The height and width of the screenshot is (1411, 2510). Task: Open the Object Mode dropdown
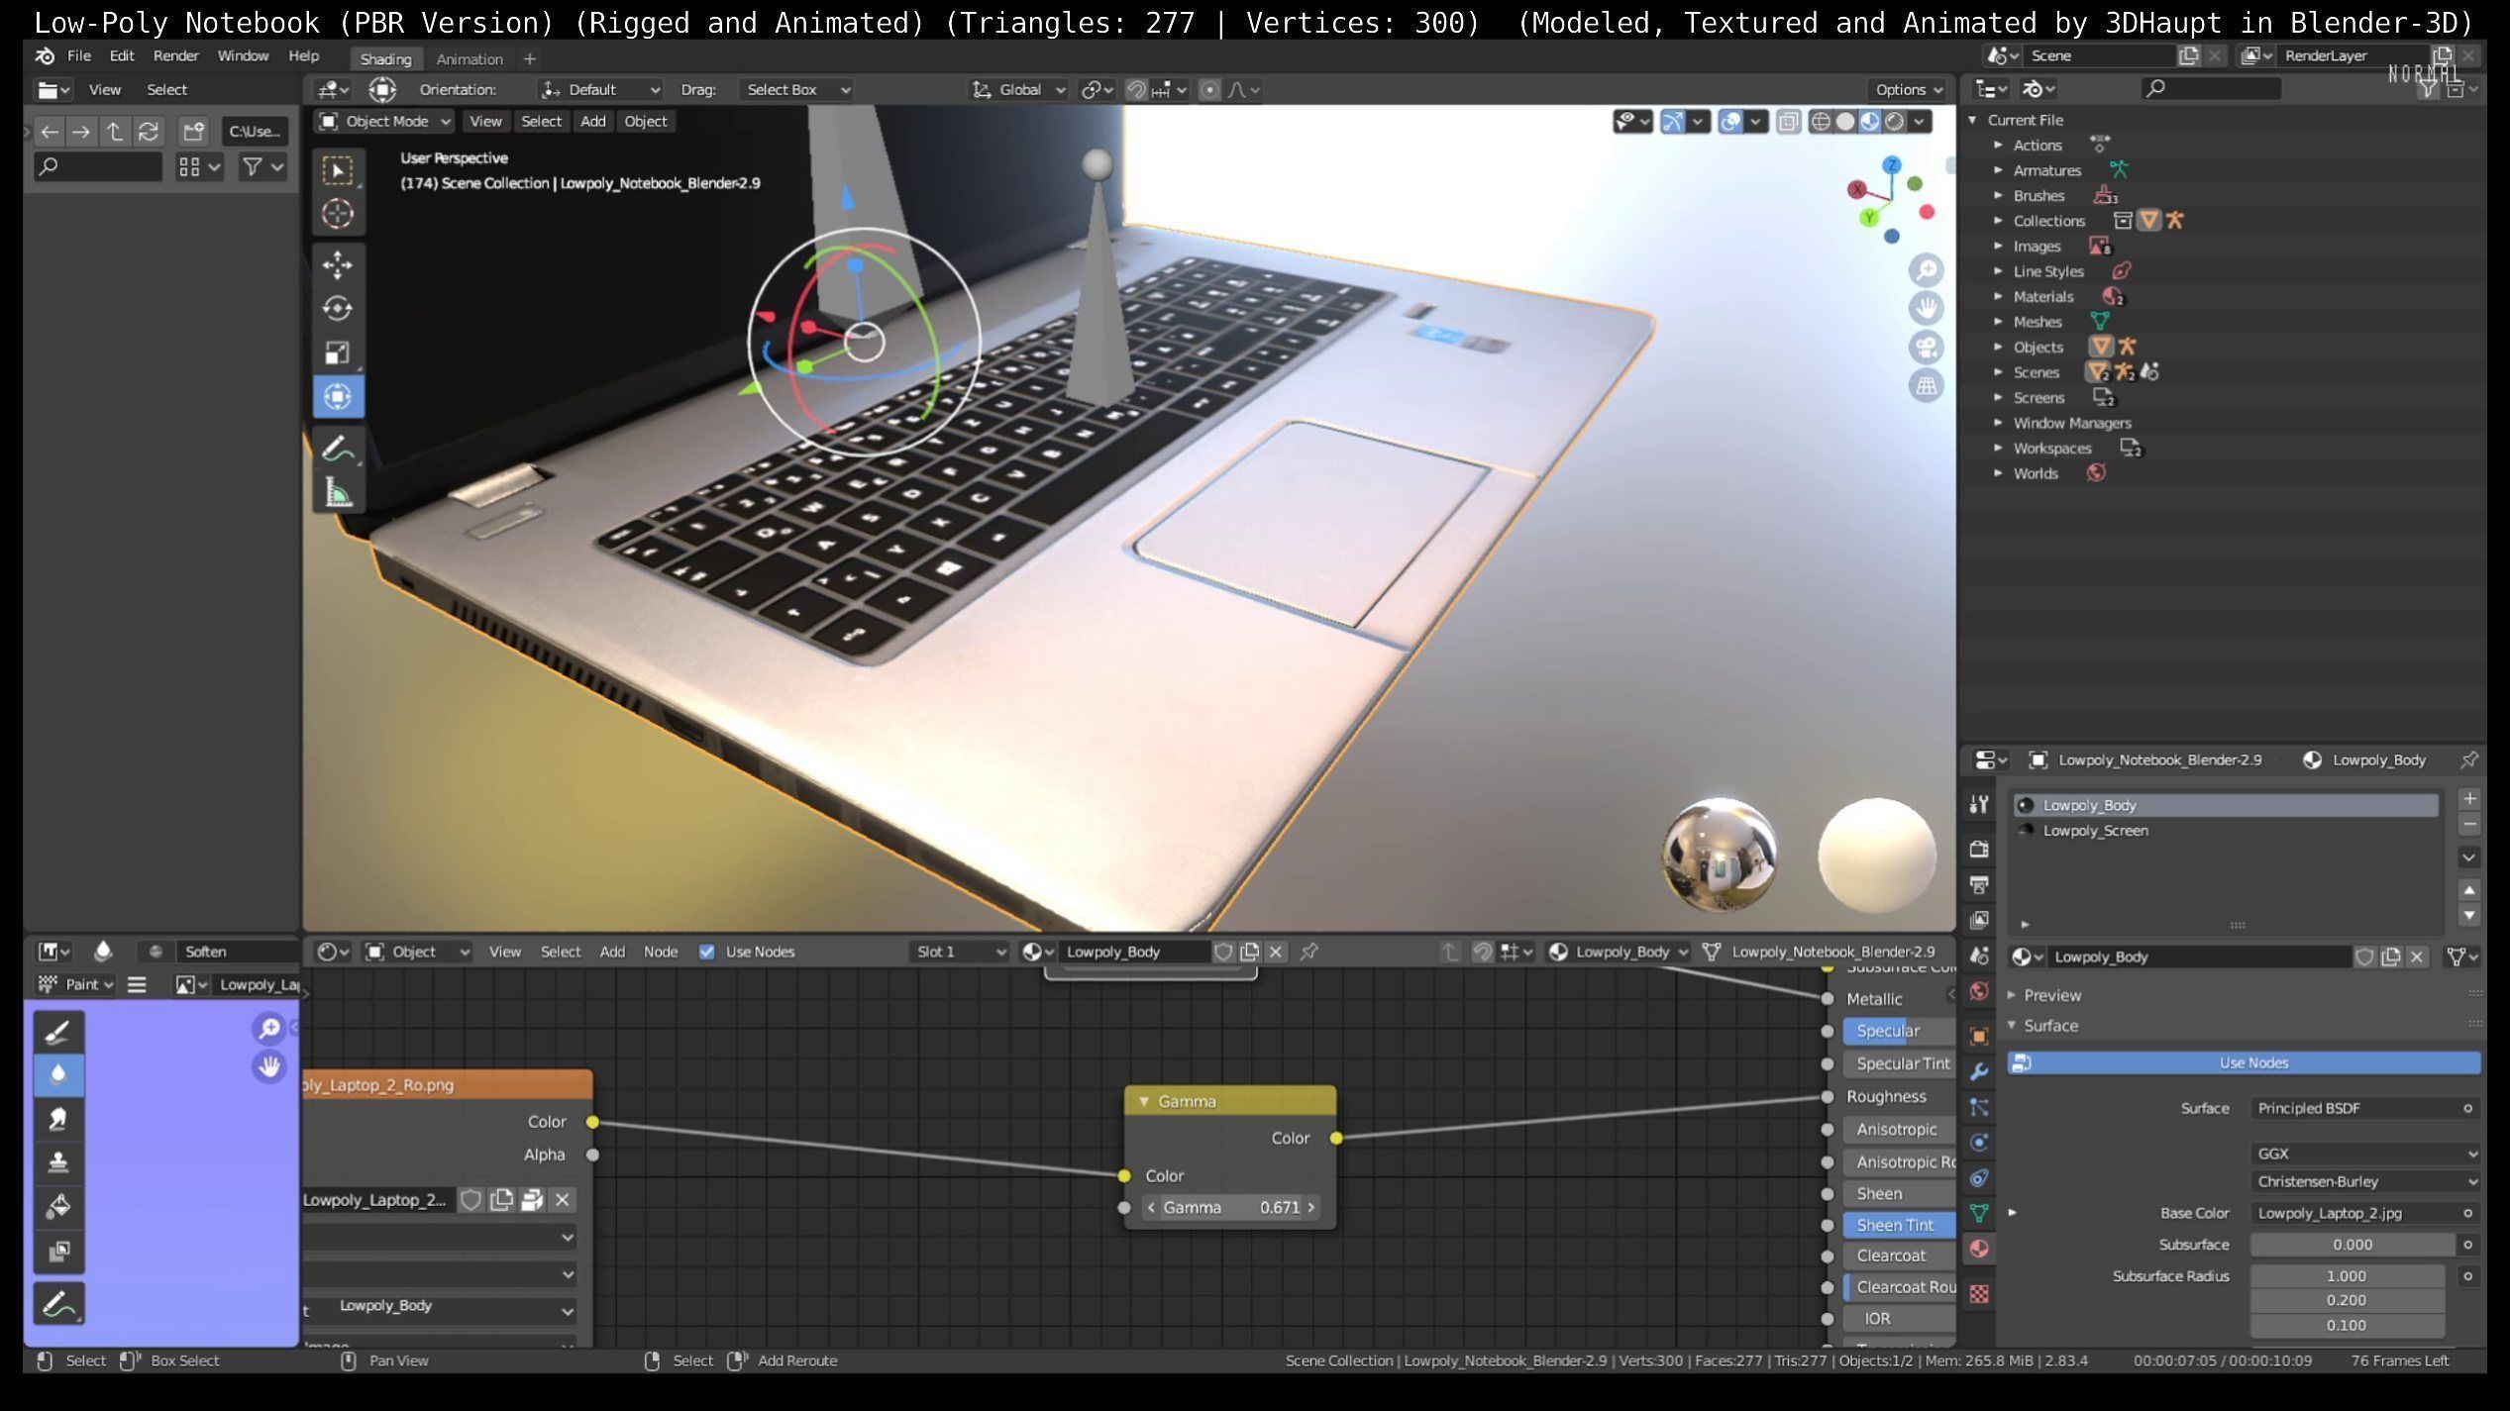[384, 122]
